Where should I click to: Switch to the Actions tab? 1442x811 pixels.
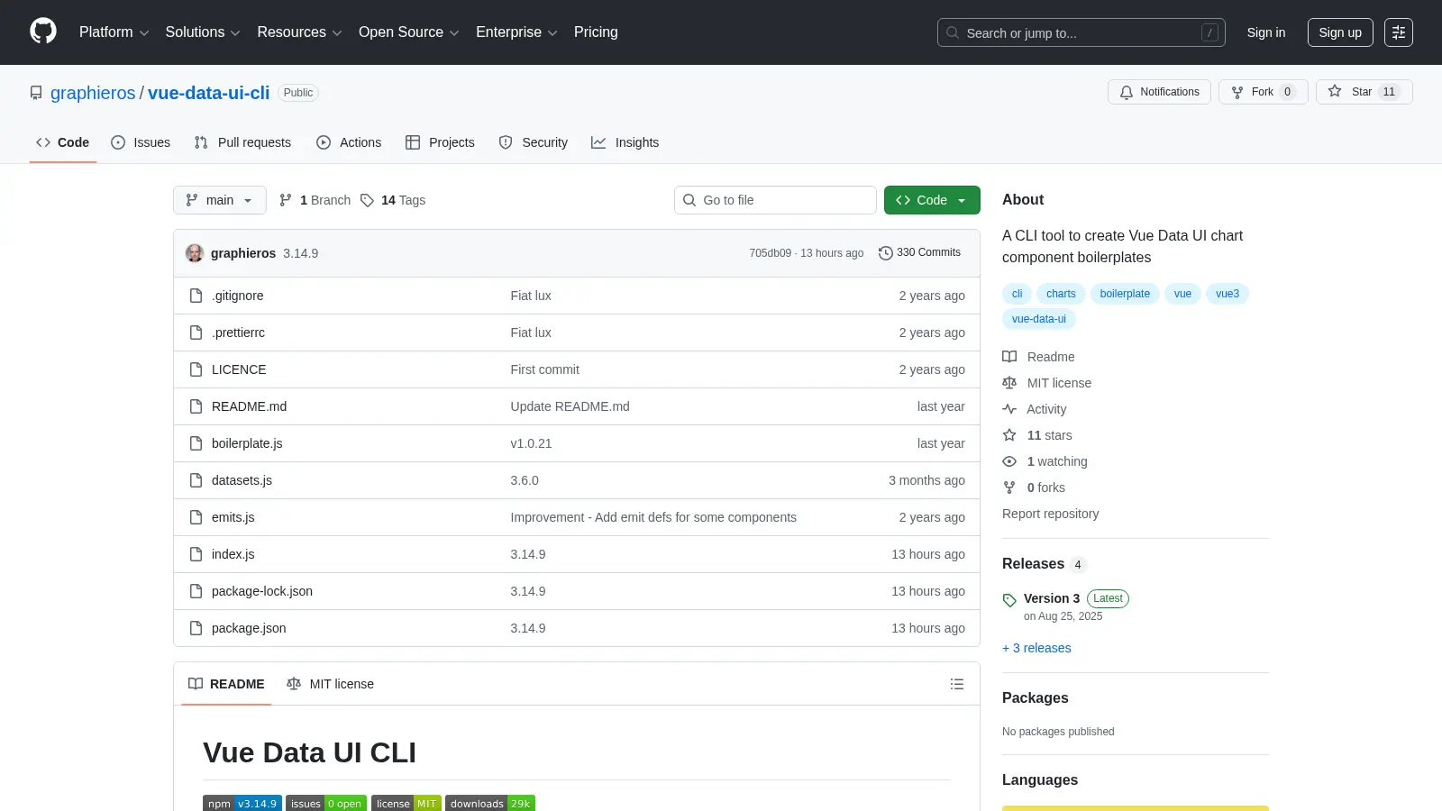click(x=349, y=142)
